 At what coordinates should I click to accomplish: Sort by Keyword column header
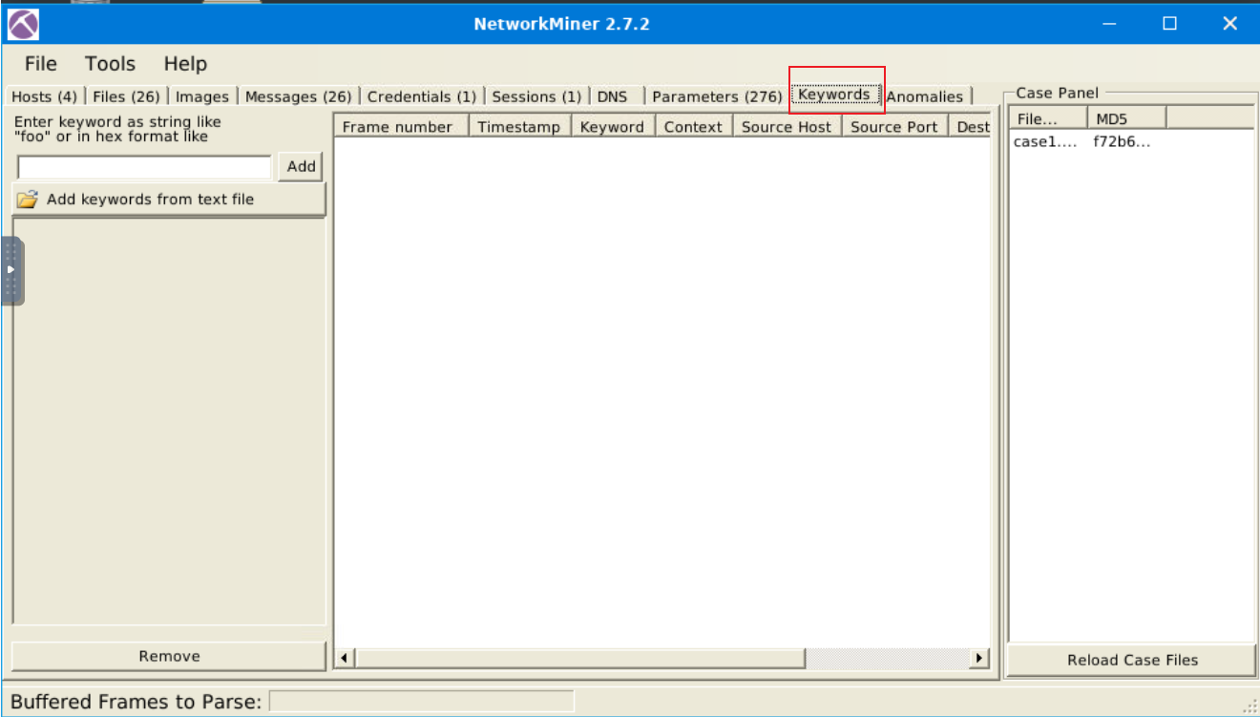click(613, 127)
